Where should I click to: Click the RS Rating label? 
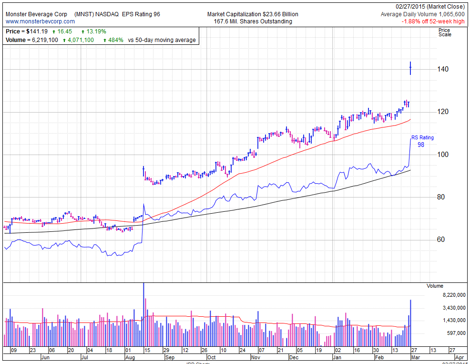click(422, 137)
